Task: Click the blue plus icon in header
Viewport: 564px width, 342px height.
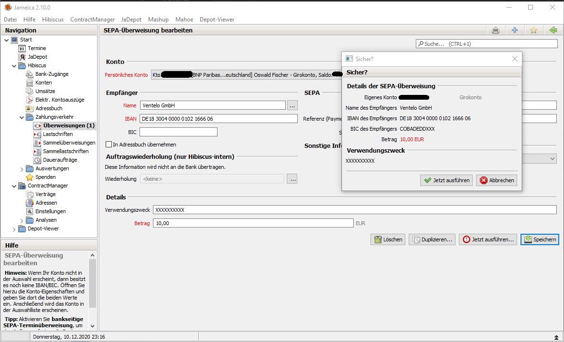Action: tap(515, 31)
